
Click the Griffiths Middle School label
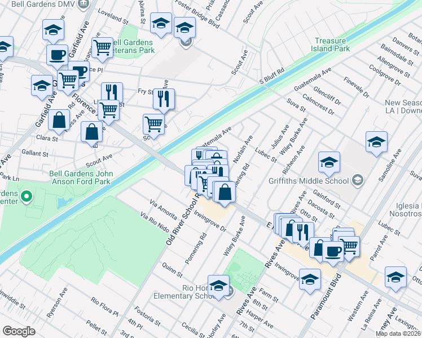[309, 181]
